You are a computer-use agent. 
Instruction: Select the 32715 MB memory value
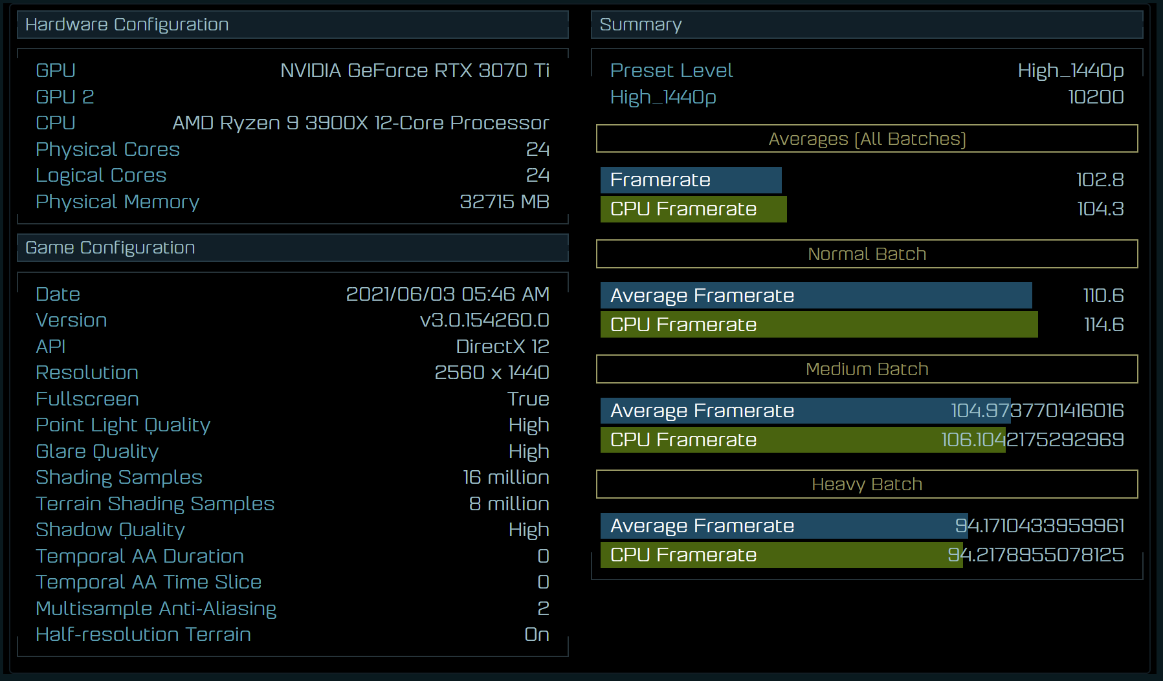pyautogui.click(x=504, y=202)
